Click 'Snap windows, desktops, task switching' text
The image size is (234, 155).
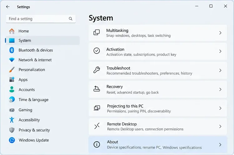click(138, 35)
